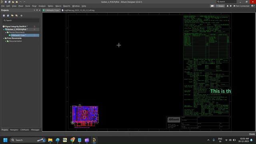The height and width of the screenshot is (144, 256).
Task: Click the Open folder icon in title bar
Action: [x=13, y=2]
